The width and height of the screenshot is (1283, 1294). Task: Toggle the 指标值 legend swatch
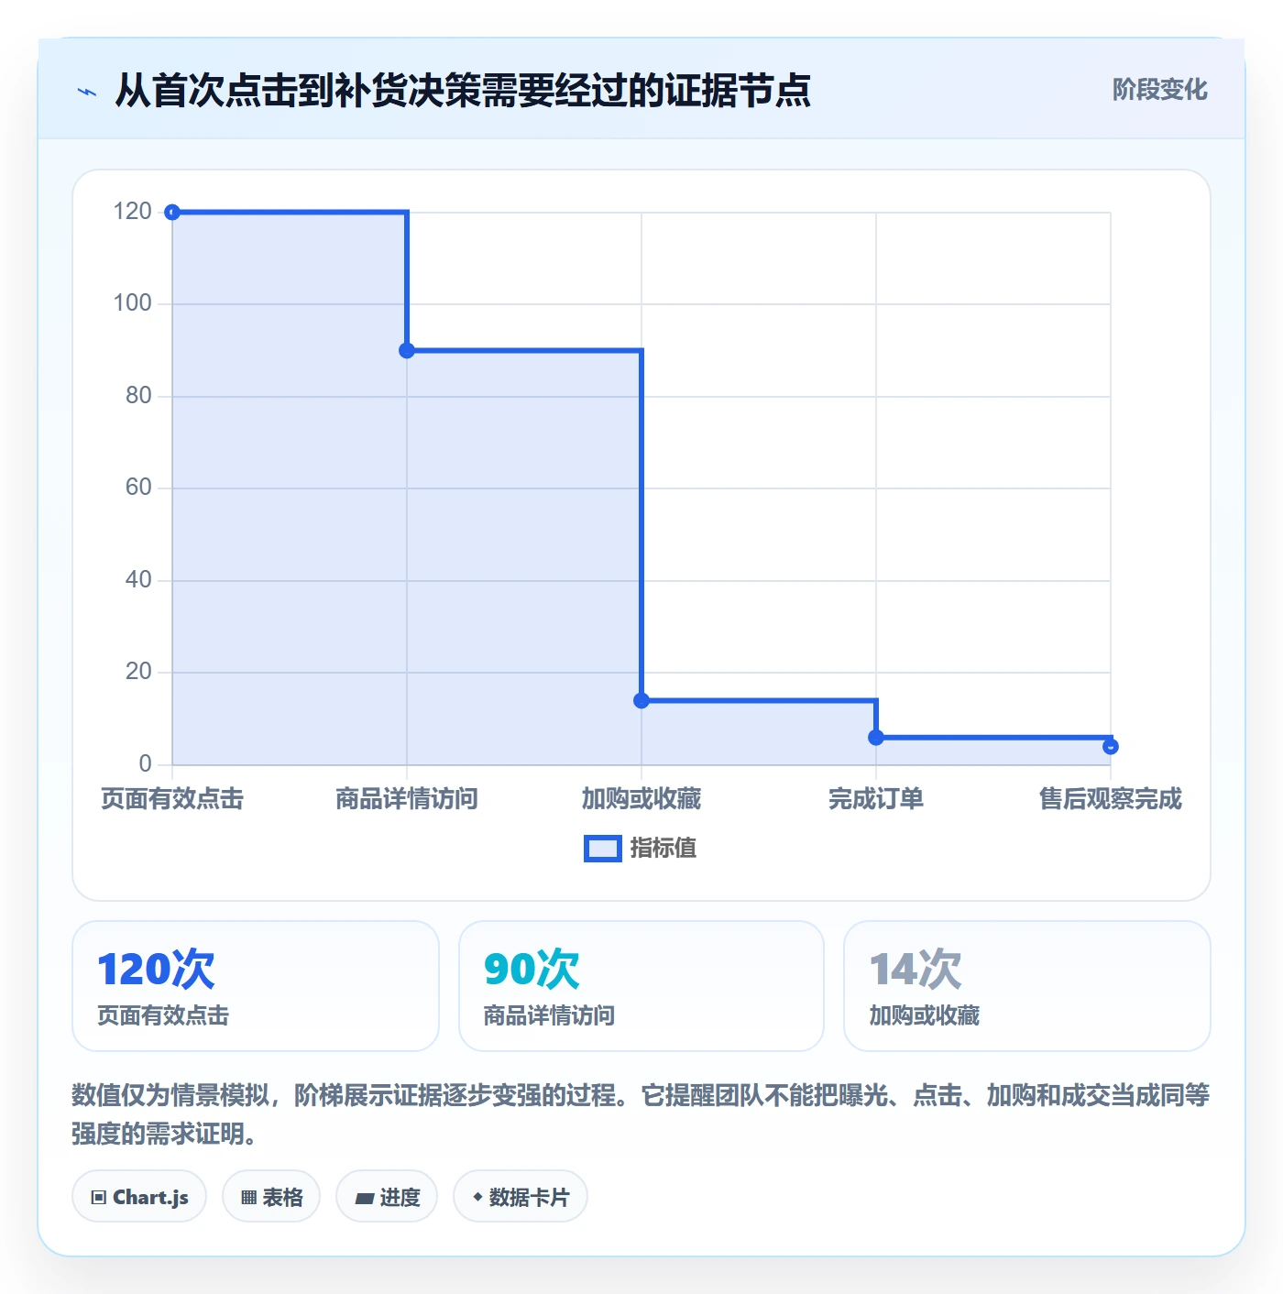pos(603,849)
